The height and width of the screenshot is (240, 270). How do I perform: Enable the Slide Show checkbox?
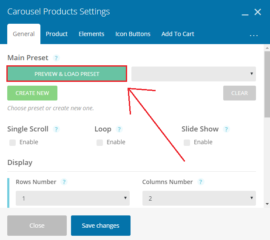click(x=187, y=142)
